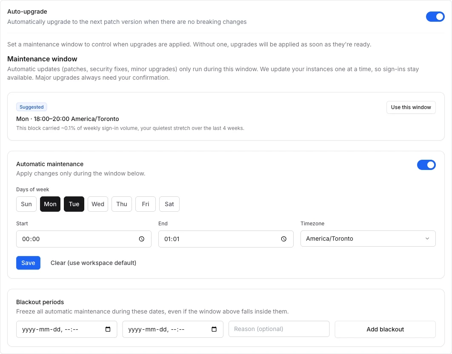The image size is (452, 354).
Task: Select Sun day of week
Action: click(x=26, y=204)
